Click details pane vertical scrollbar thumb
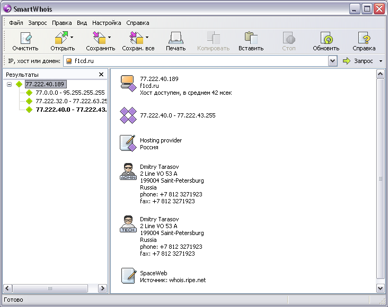The width and height of the screenshot is (388, 307). click(x=381, y=178)
